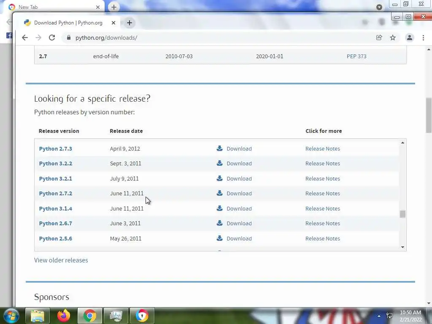Click Download text for Python 3.2.2
The width and height of the screenshot is (432, 324).
[239, 164]
